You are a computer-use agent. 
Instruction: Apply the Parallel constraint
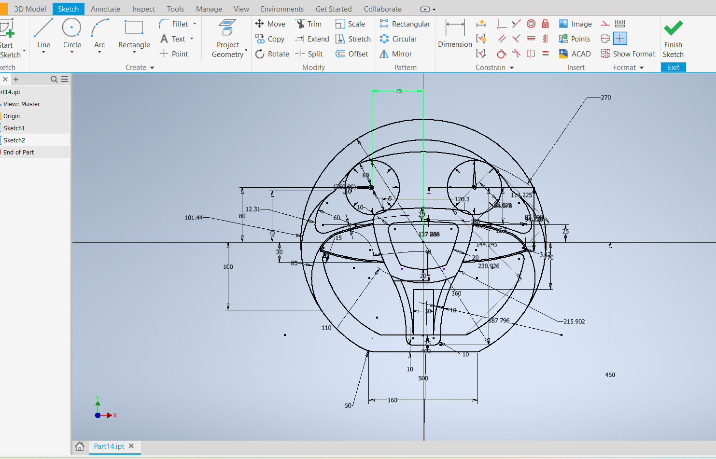coord(502,39)
